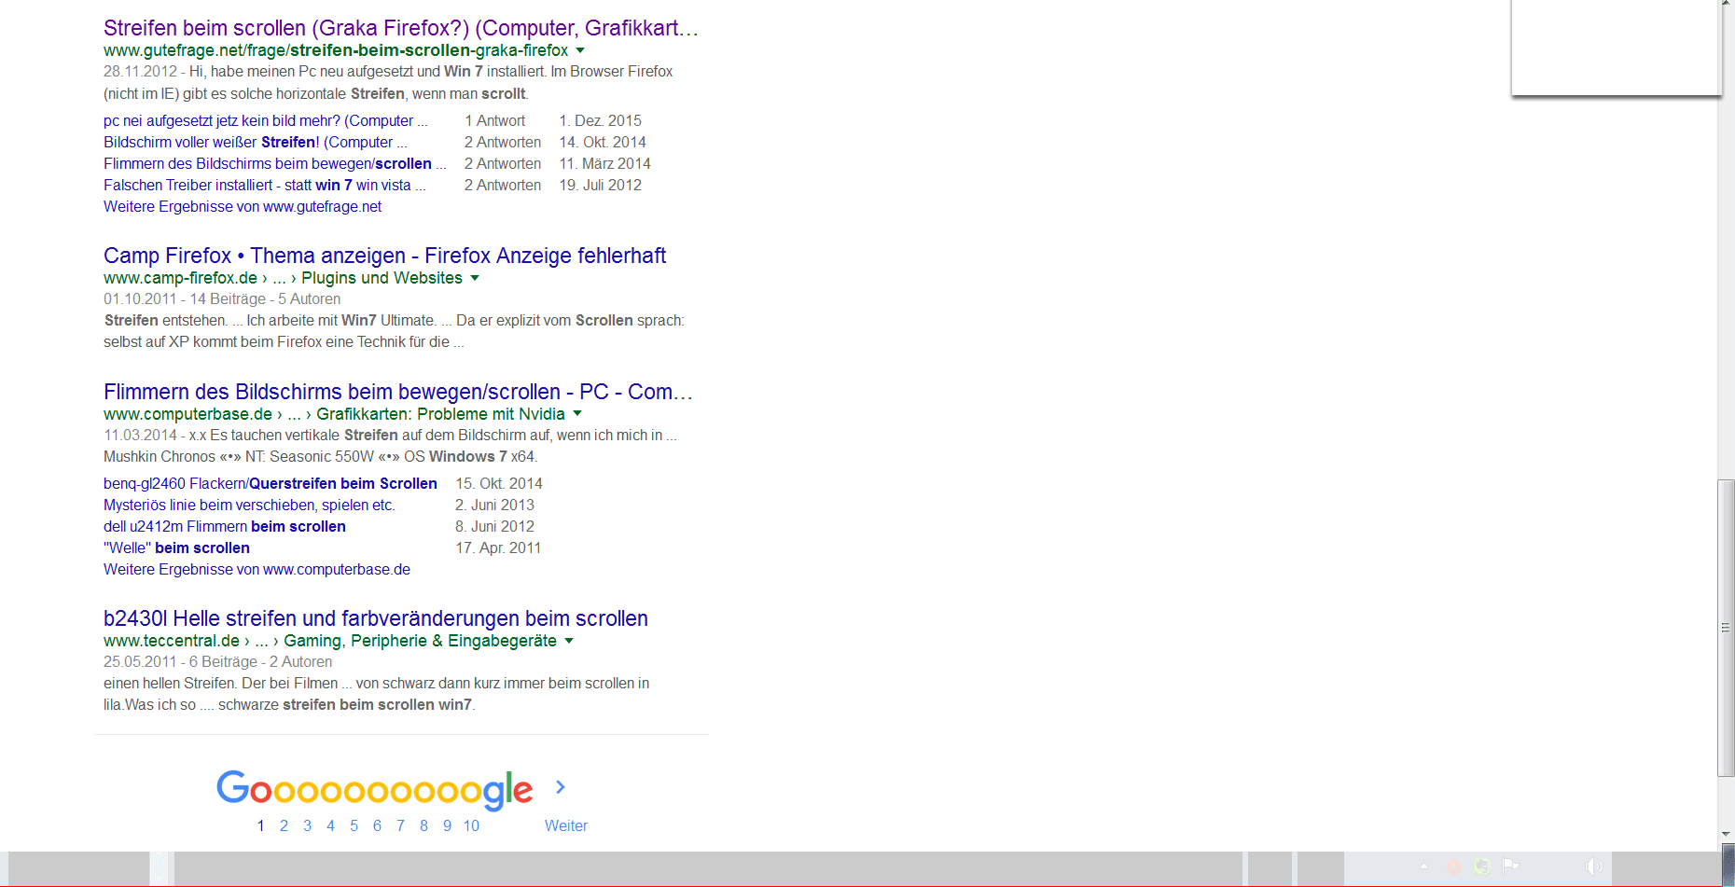Viewport: 1735px width, 887px height.
Task: Click 'Gaming, Peripherie & Eingabegeräte' breadcrumb text
Action: (420, 641)
